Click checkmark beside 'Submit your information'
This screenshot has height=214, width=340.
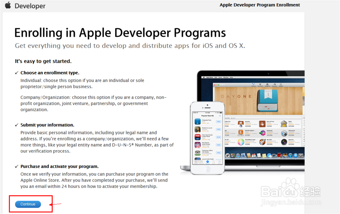click(16, 125)
